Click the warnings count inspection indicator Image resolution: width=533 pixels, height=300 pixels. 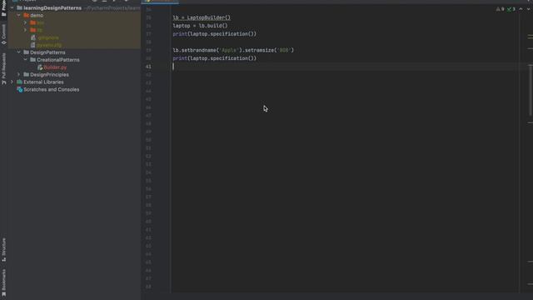point(501,9)
